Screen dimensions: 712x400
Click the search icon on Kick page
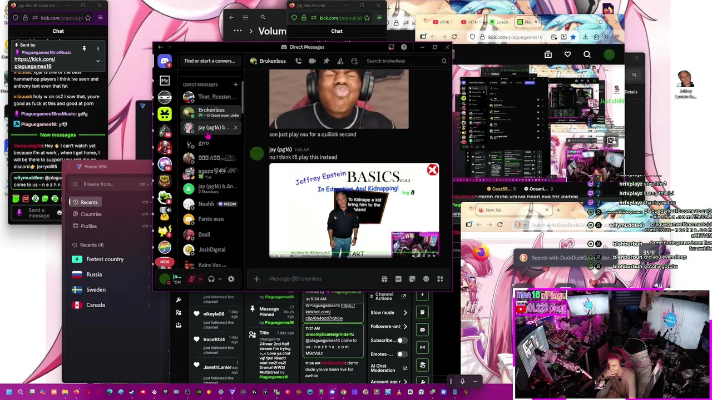coord(587,54)
